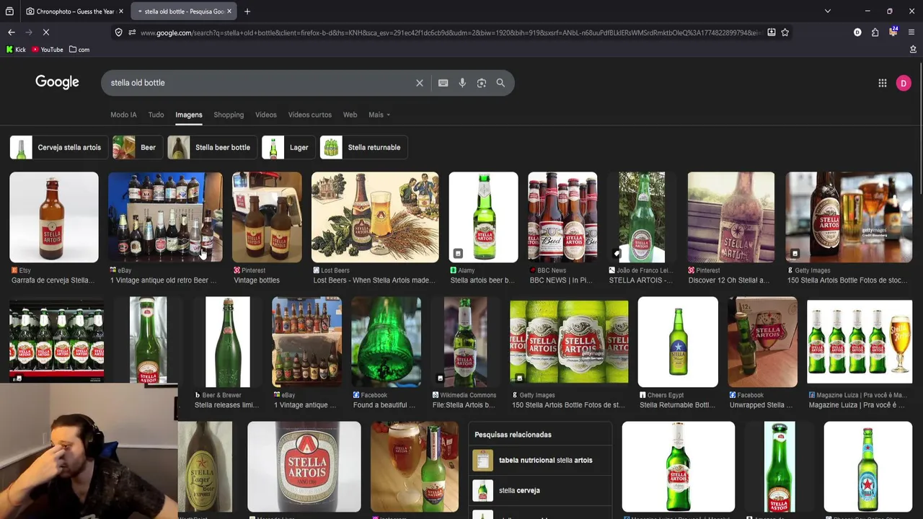
Task: Open the Firefox application menu
Action: point(911,32)
